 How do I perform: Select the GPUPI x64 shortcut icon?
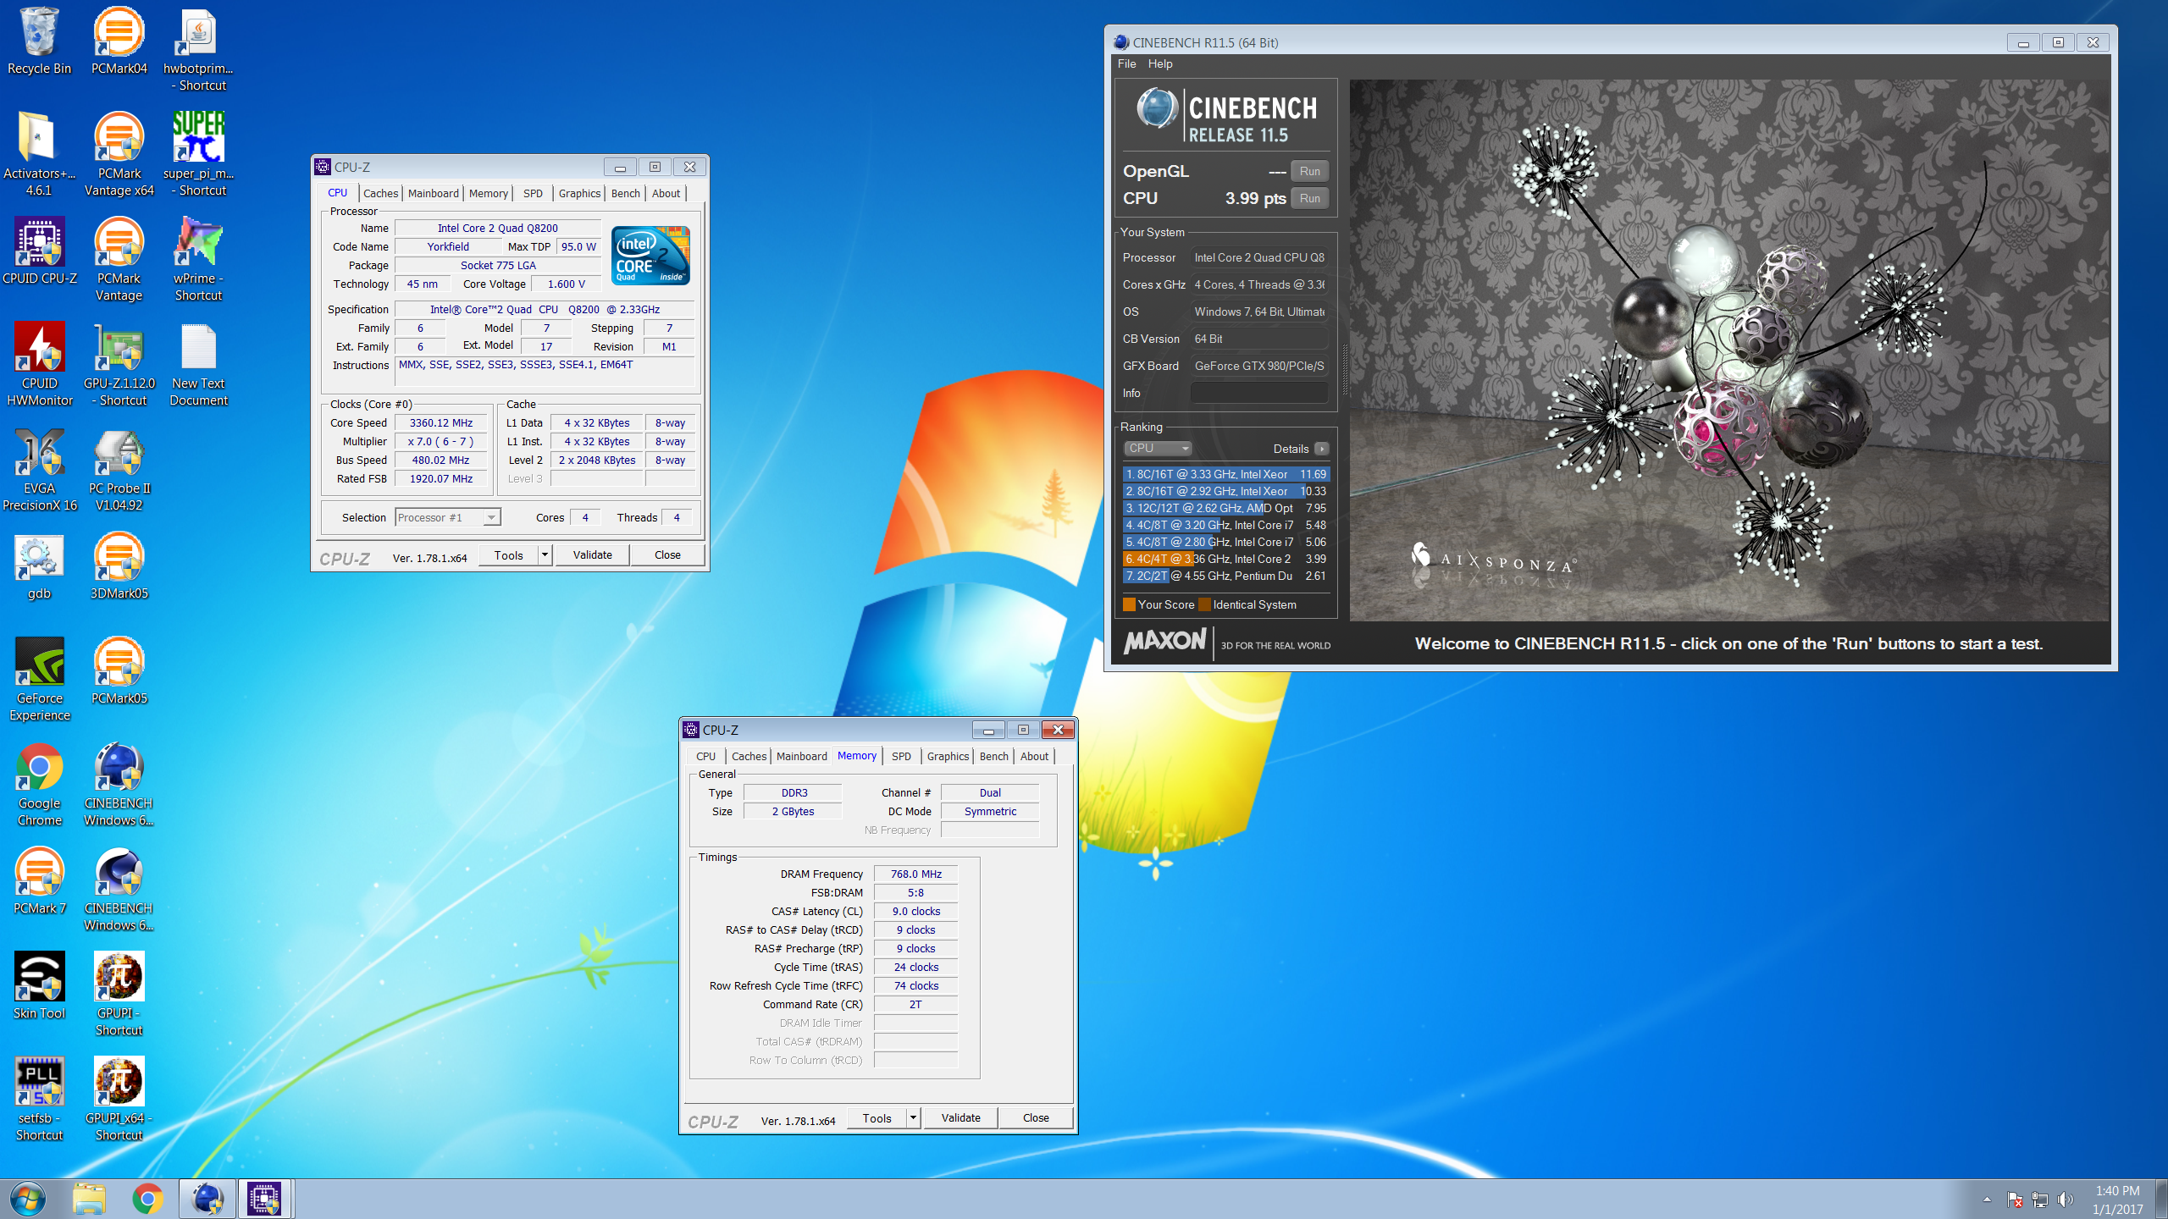tap(119, 1099)
